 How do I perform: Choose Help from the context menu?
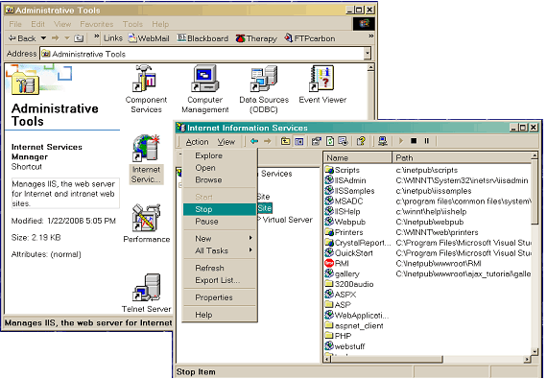pos(220,315)
